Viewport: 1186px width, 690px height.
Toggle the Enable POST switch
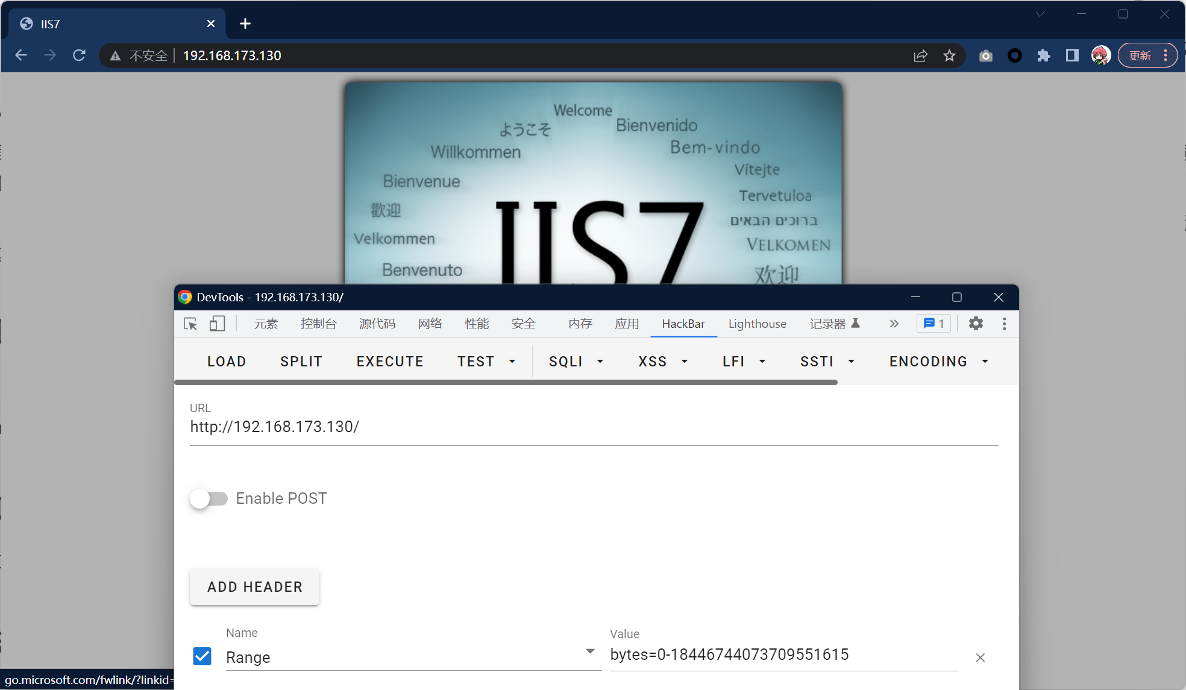pyautogui.click(x=209, y=498)
